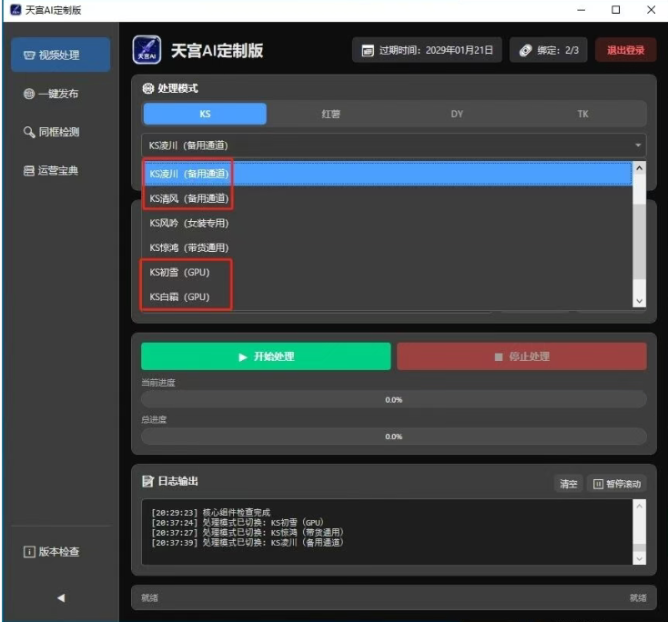Viewport: 668px width, 622px height.
Task: Switch to the TK tab
Action: pyautogui.click(x=582, y=114)
